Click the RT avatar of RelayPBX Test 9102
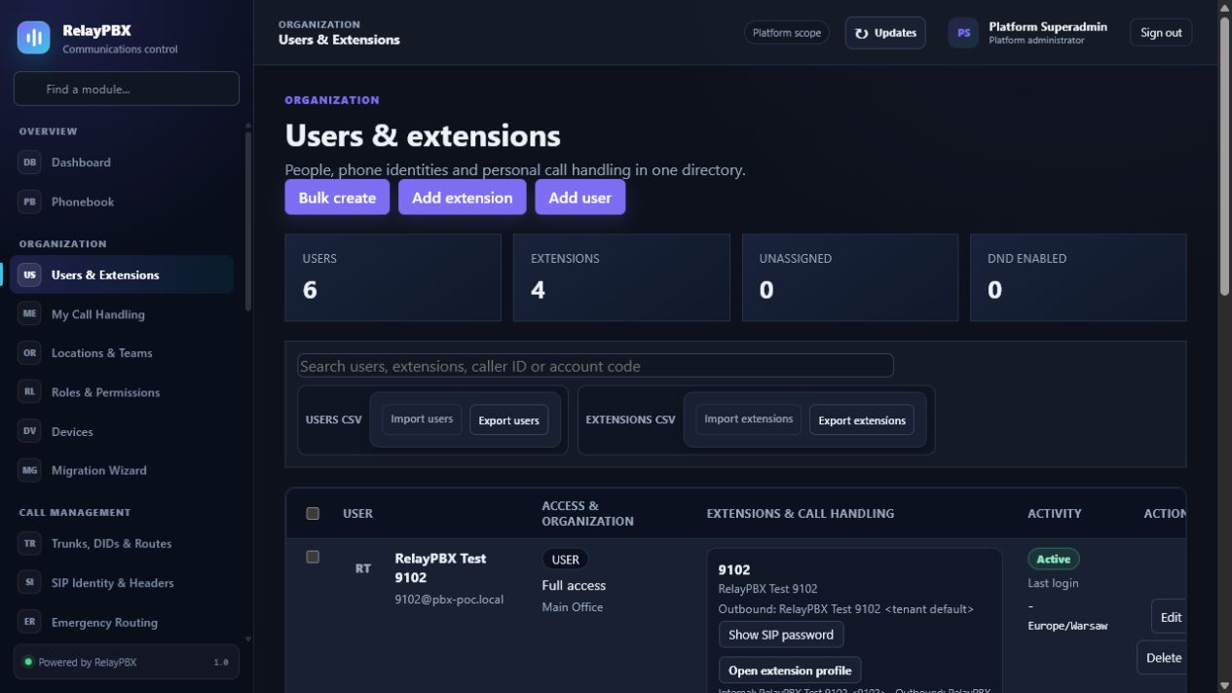This screenshot has width=1232, height=693. tap(362, 568)
